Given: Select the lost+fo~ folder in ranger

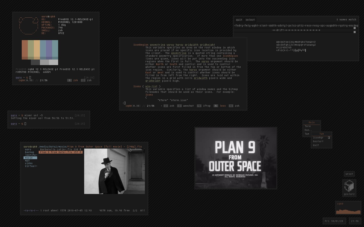Looking at the screenshot, I should tap(30, 155).
